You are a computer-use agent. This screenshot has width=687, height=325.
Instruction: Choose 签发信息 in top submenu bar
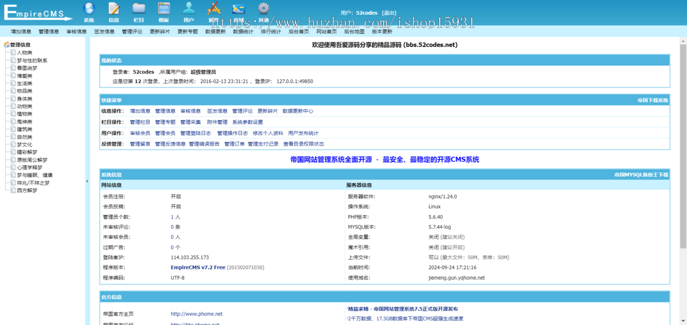[x=104, y=32]
